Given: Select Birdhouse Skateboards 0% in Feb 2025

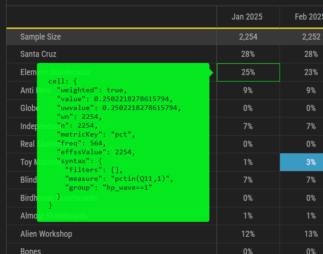Looking at the screenshot, I should click(x=311, y=198).
